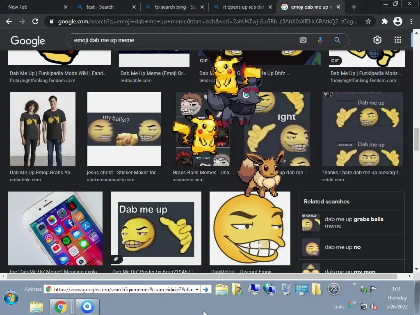Bookmark this page with the star icon
This screenshot has height=315, width=420.
(x=368, y=21)
